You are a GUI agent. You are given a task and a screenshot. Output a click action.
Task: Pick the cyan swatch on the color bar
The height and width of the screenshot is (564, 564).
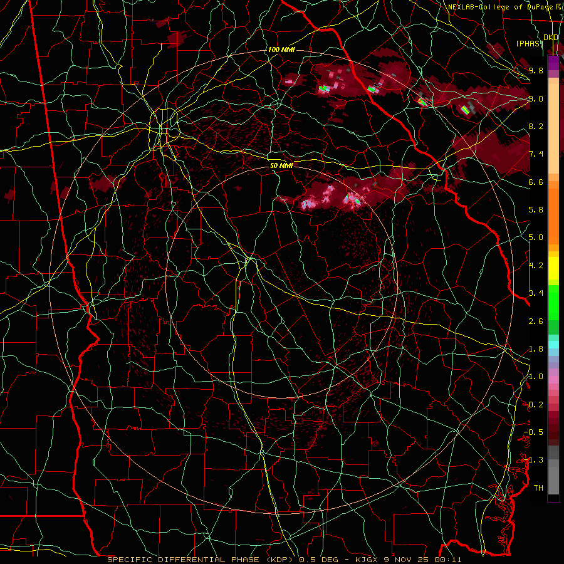tap(553, 344)
